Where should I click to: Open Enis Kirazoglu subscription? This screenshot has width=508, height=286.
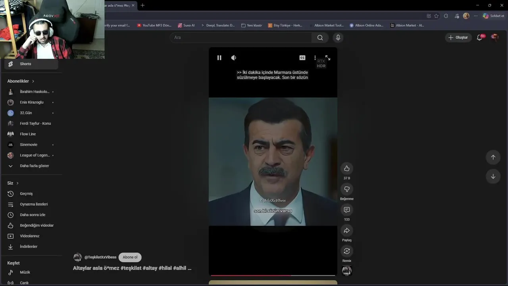click(x=32, y=102)
